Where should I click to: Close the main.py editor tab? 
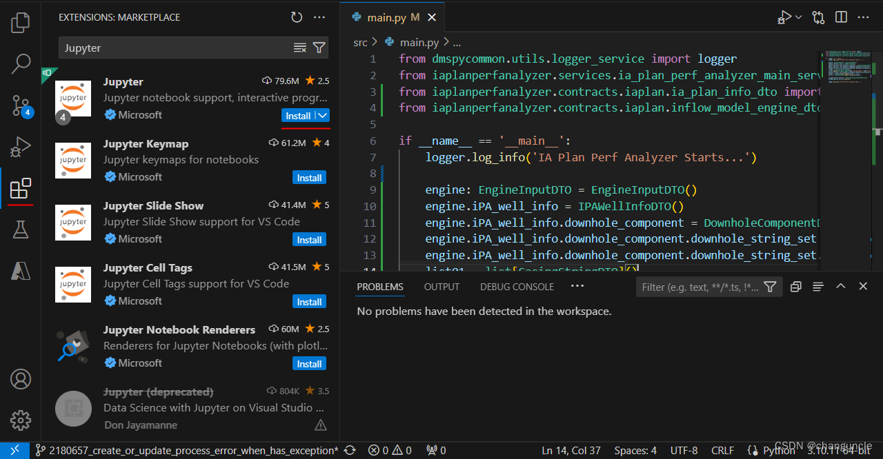pos(433,17)
